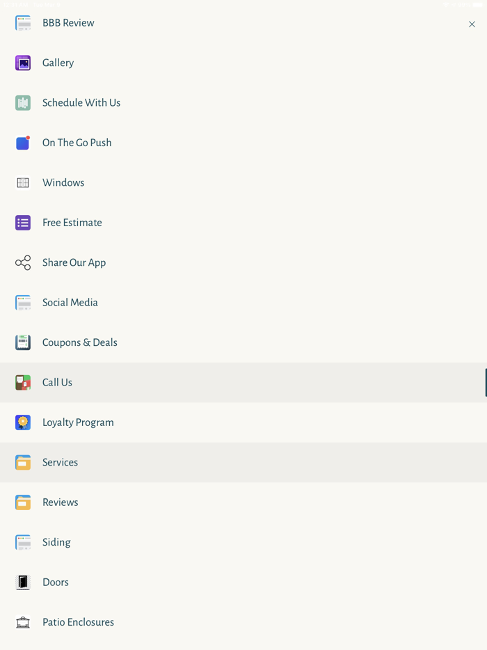Tap the purple Free Estimate list icon
The height and width of the screenshot is (650, 487).
tap(23, 223)
